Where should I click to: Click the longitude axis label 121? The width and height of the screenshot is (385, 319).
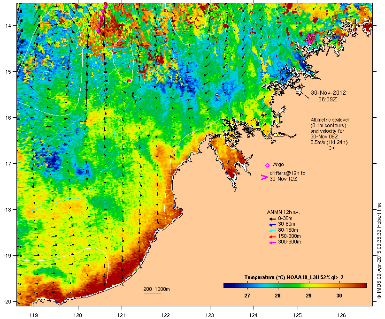(122, 315)
